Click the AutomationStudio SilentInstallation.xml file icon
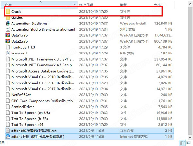Screen dimensions: 193x146 [x=8, y=29]
